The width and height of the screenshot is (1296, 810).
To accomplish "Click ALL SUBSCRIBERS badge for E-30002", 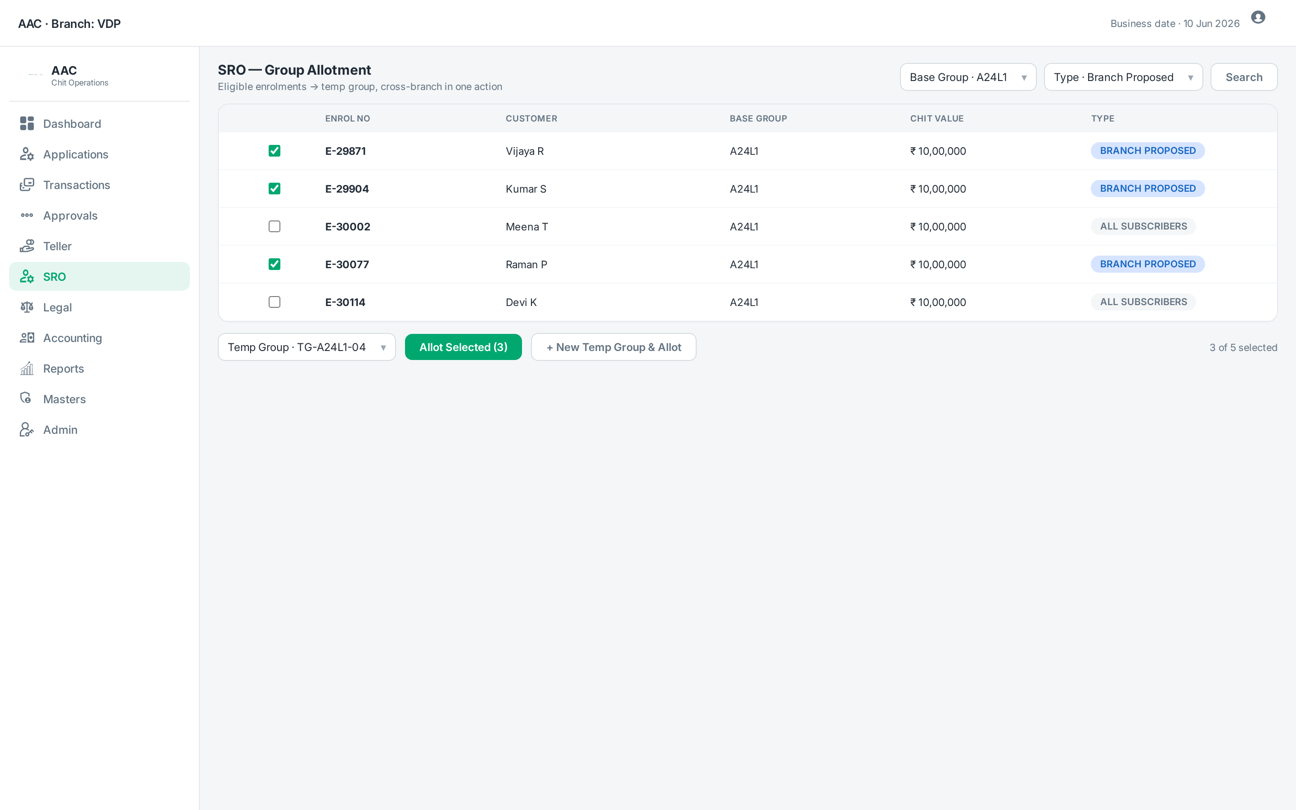I will [1143, 226].
